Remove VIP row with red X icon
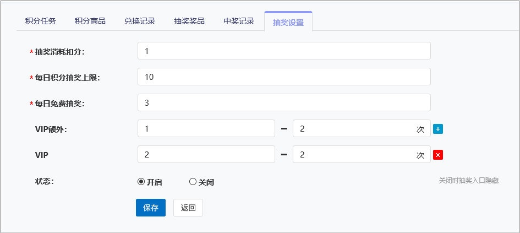 tap(438, 155)
